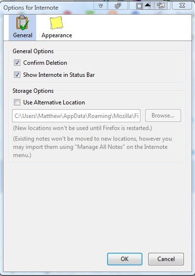Image resolution: width=195 pixels, height=276 pixels.
Task: Click the swap arrows title bar icon
Action: point(161,6)
